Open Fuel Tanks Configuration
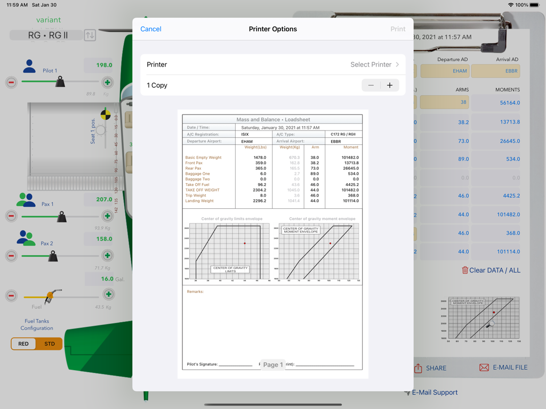Image resolution: width=546 pixels, height=409 pixels. tap(37, 324)
